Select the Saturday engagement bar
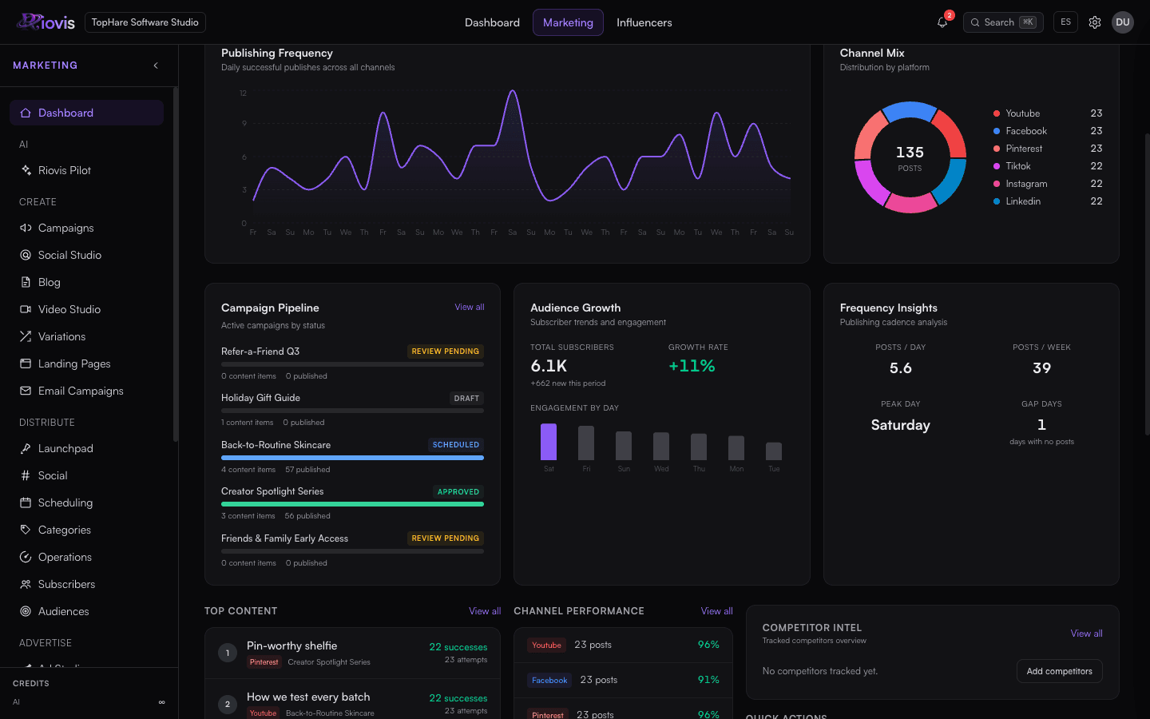Image resolution: width=1150 pixels, height=719 pixels. 549,442
